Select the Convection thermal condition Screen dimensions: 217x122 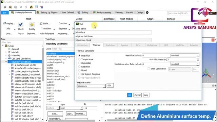[79, 63]
